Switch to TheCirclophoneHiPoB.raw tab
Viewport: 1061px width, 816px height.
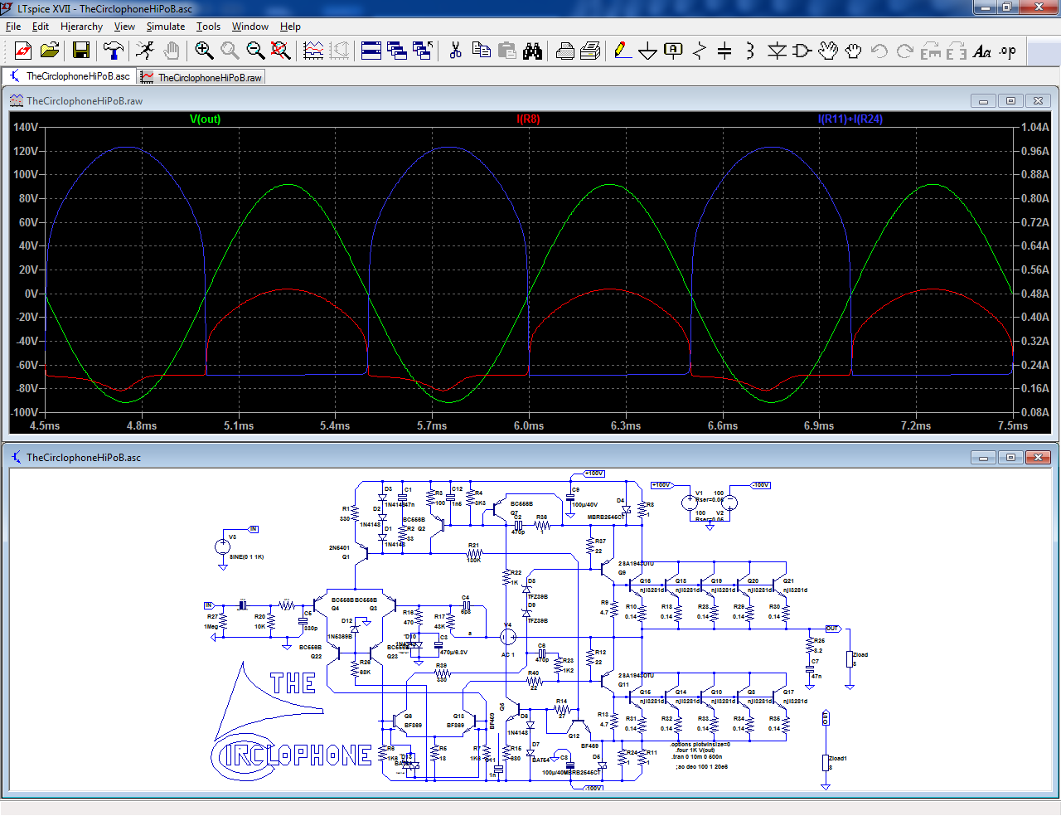(201, 77)
